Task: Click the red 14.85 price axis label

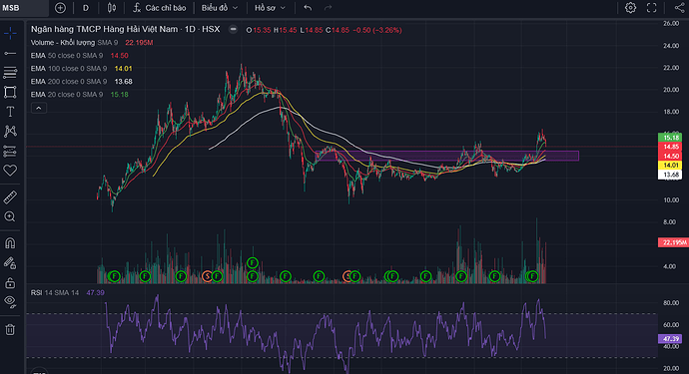Action: pos(670,147)
